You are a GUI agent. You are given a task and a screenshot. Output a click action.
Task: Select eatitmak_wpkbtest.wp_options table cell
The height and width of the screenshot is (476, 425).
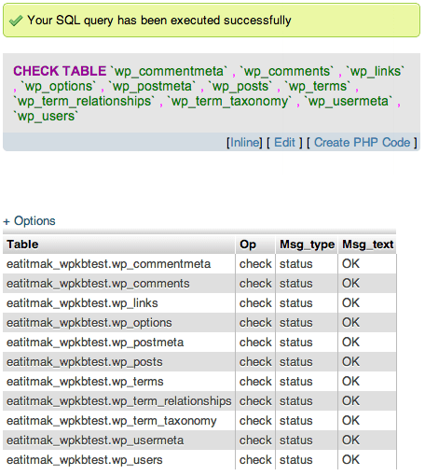[119, 323]
